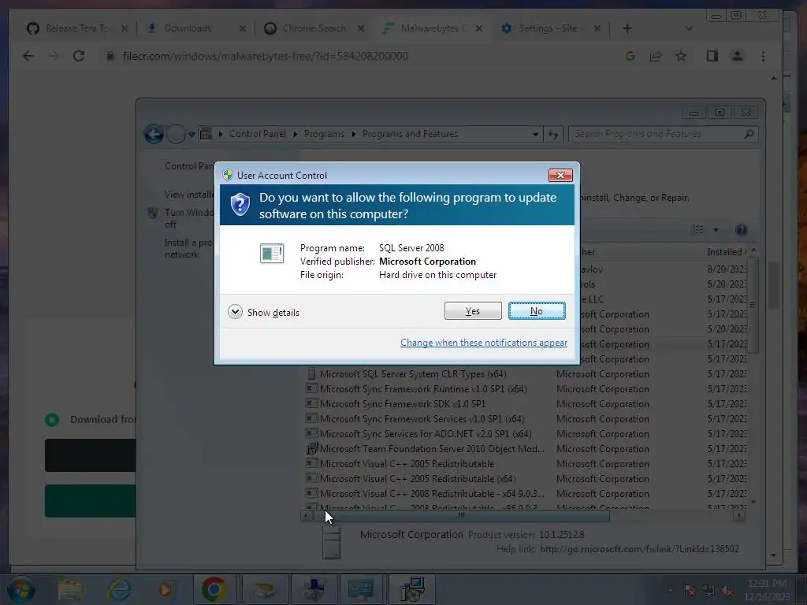Click the Google icon in address bar

coord(630,57)
